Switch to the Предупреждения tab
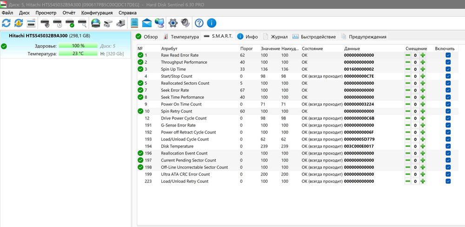Viewport: 465px width, 227px height. point(364,37)
